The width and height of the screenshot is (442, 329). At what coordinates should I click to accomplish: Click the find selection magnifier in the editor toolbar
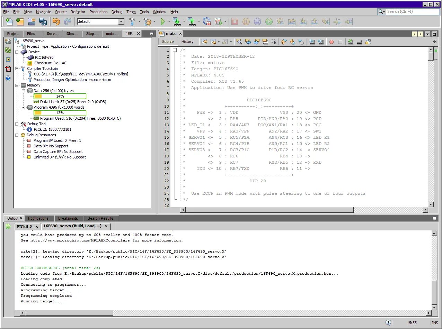(x=239, y=42)
